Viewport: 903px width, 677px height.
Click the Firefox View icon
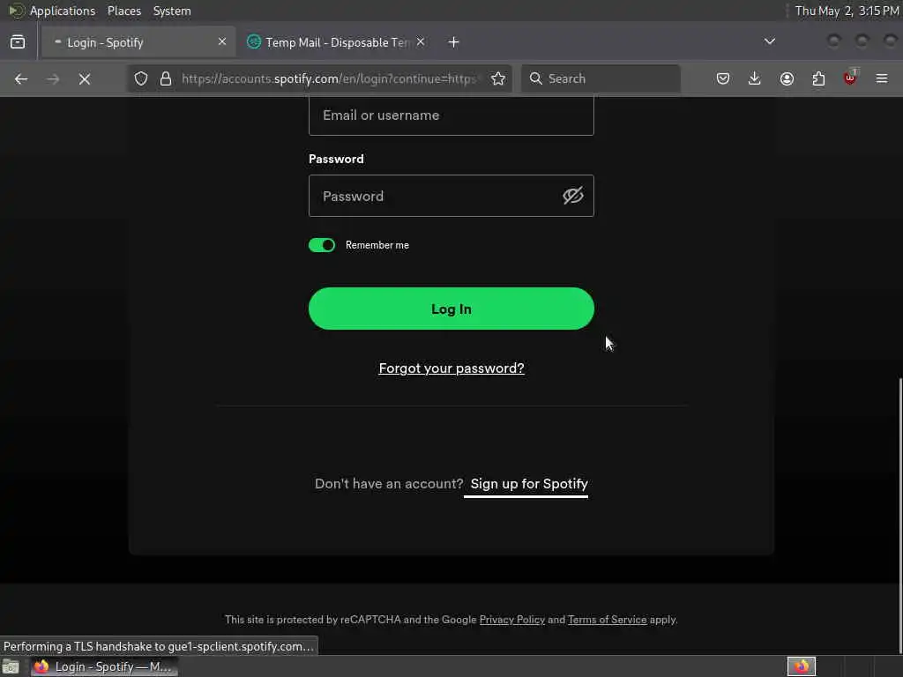click(x=18, y=42)
